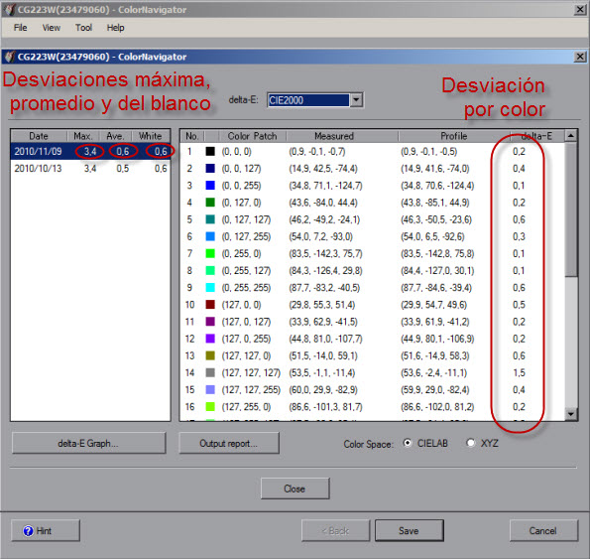590x559 pixels.
Task: Click the Close button
Action: (x=295, y=489)
